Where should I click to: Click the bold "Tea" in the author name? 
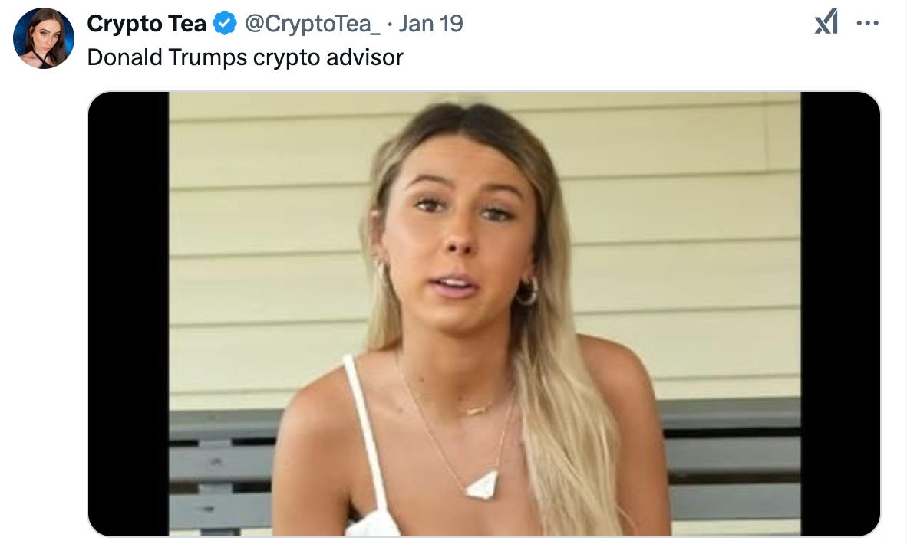186,24
